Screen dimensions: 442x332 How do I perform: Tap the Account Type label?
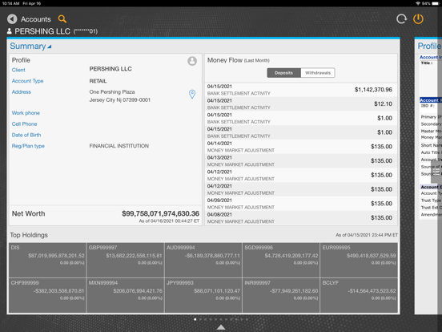point(27,81)
